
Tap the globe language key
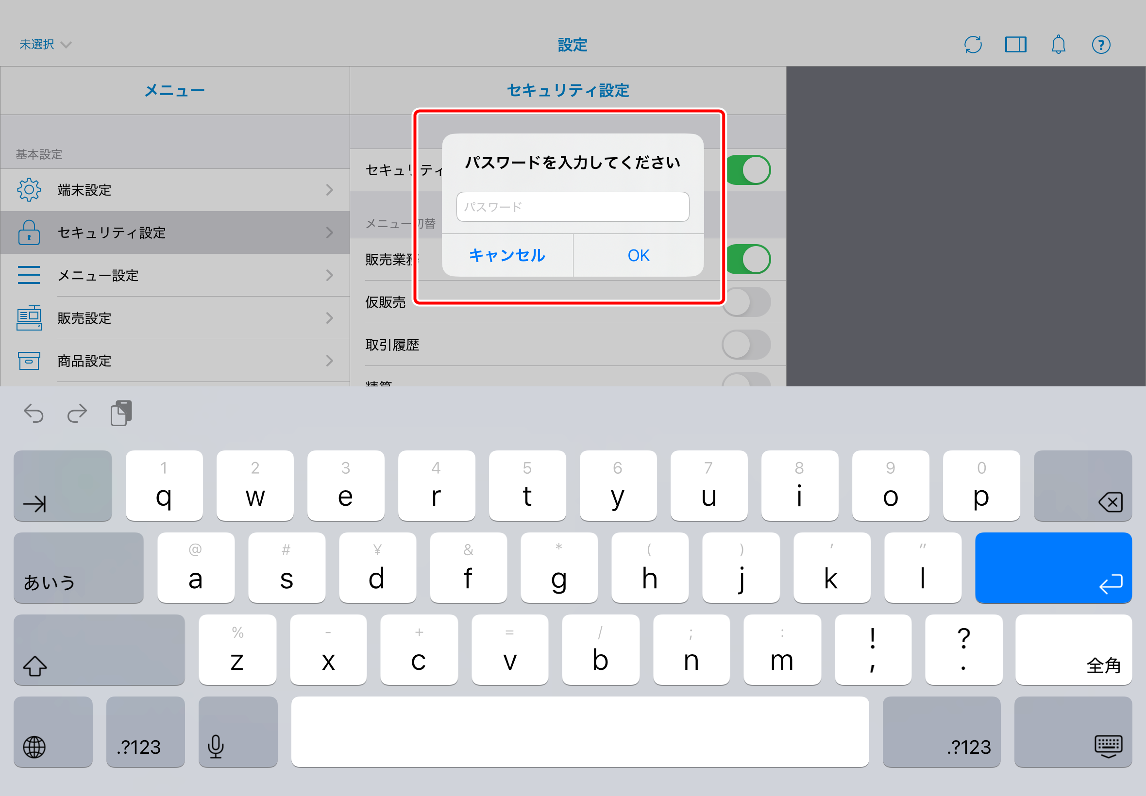click(x=53, y=731)
